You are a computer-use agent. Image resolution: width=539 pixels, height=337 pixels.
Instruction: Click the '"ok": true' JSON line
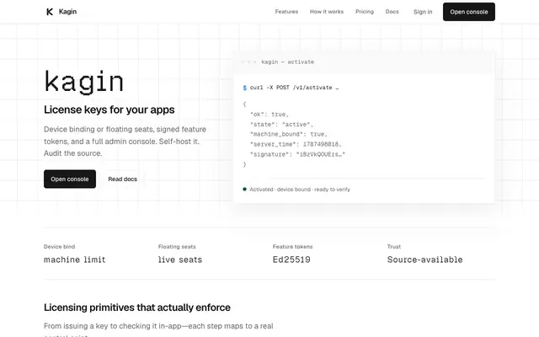pos(269,115)
